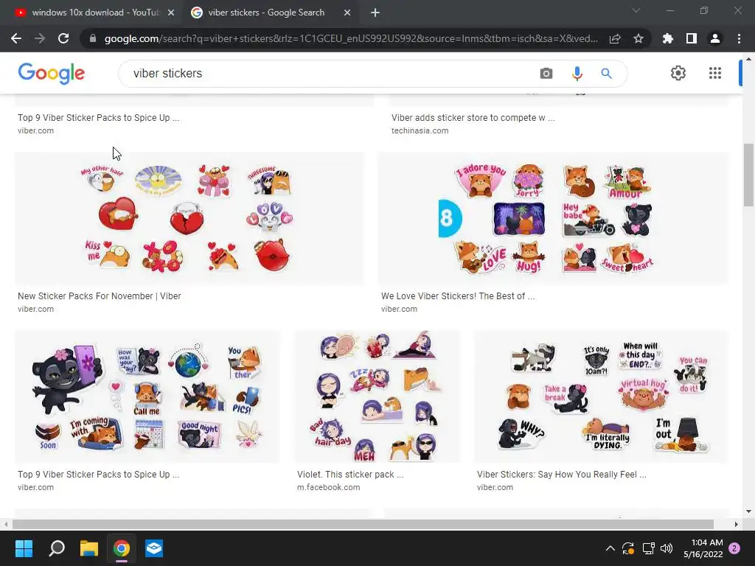
Task: Open Google quick settings gear
Action: (x=678, y=73)
